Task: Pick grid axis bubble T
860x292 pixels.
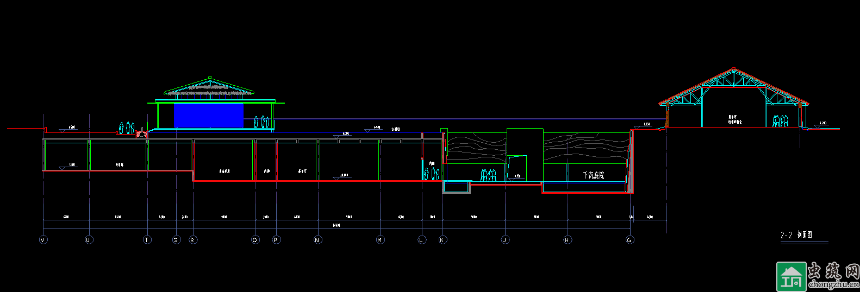Action: coord(147,240)
